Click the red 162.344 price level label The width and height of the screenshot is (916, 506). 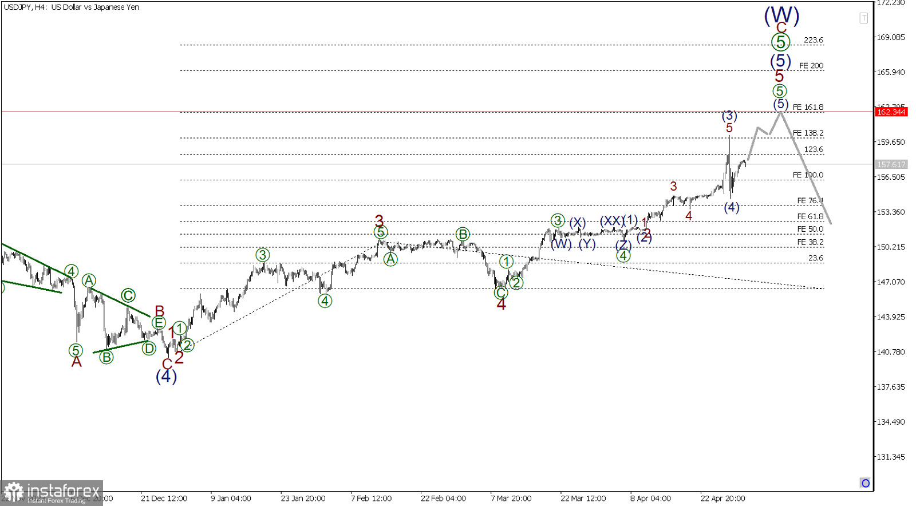tap(891, 112)
